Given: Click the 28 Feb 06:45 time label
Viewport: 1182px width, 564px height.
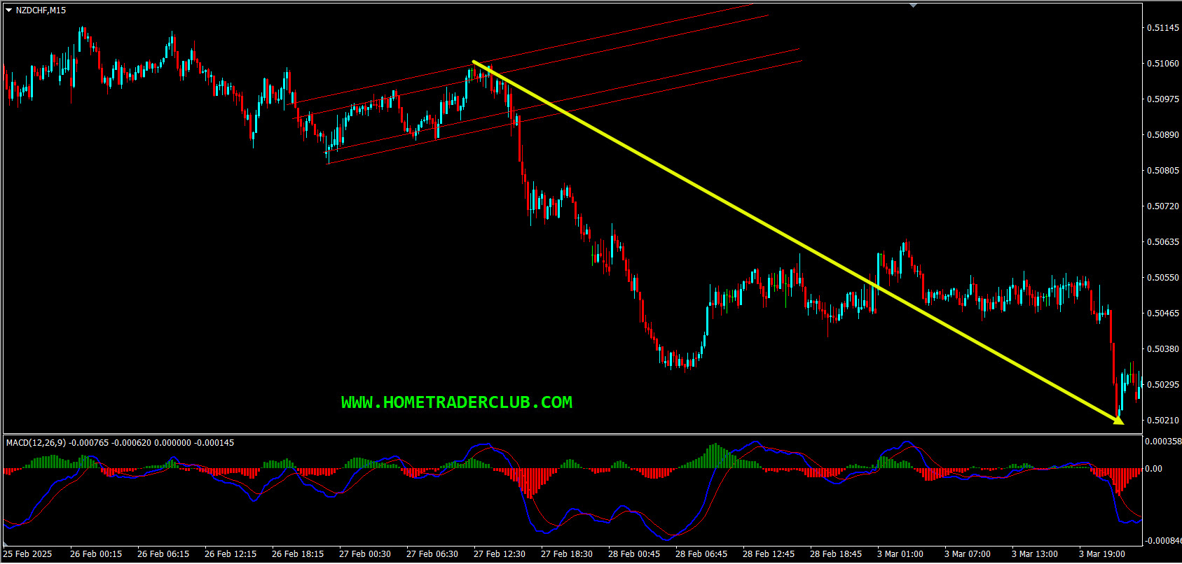Looking at the screenshot, I should pyautogui.click(x=701, y=554).
